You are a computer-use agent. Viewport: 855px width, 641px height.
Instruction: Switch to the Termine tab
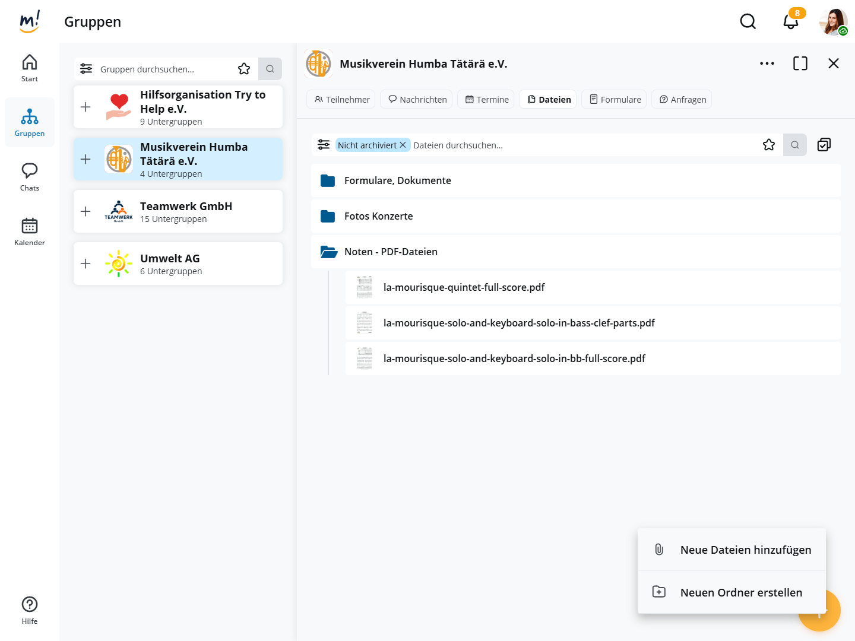486,99
